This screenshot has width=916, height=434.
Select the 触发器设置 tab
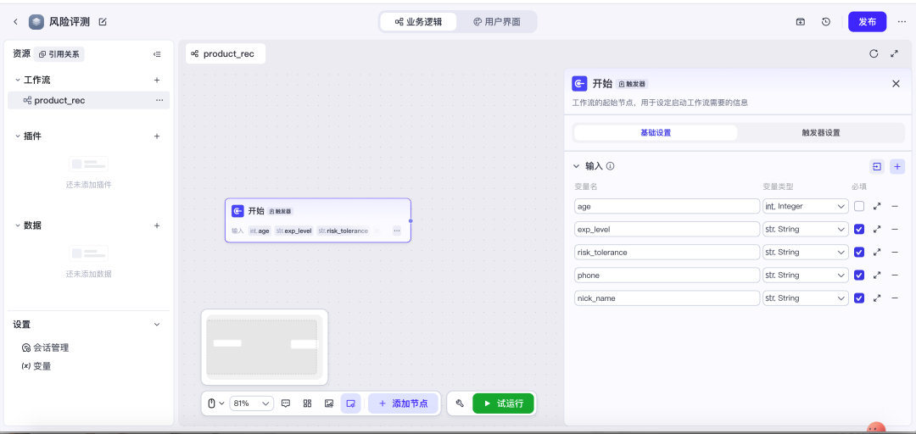[821, 132]
